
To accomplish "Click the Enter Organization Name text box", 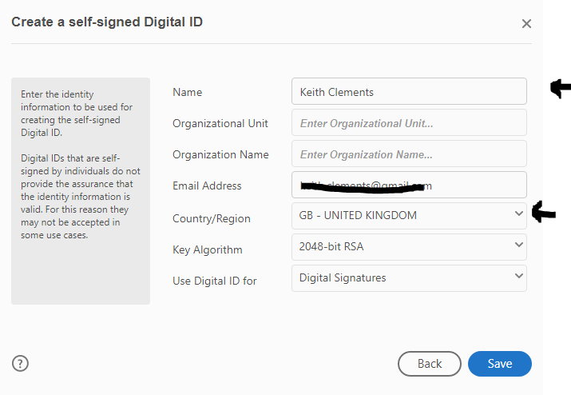I will pos(409,154).
